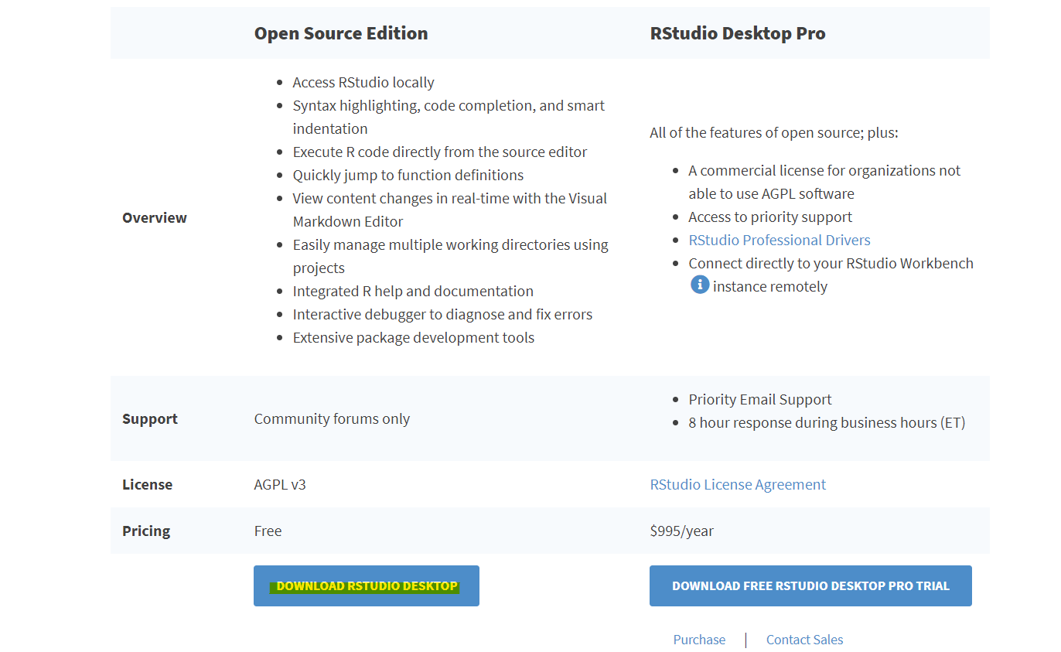1061x652 pixels.
Task: Click the 'Overview' row label
Action: [x=155, y=217]
